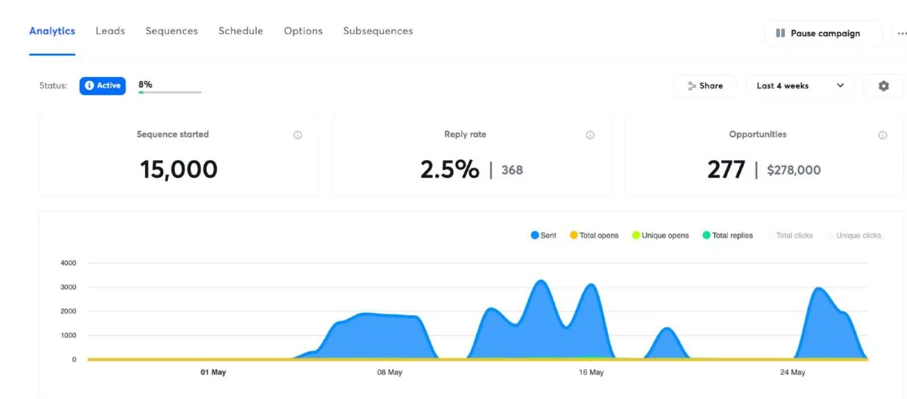Click the Active status badge

(x=103, y=85)
